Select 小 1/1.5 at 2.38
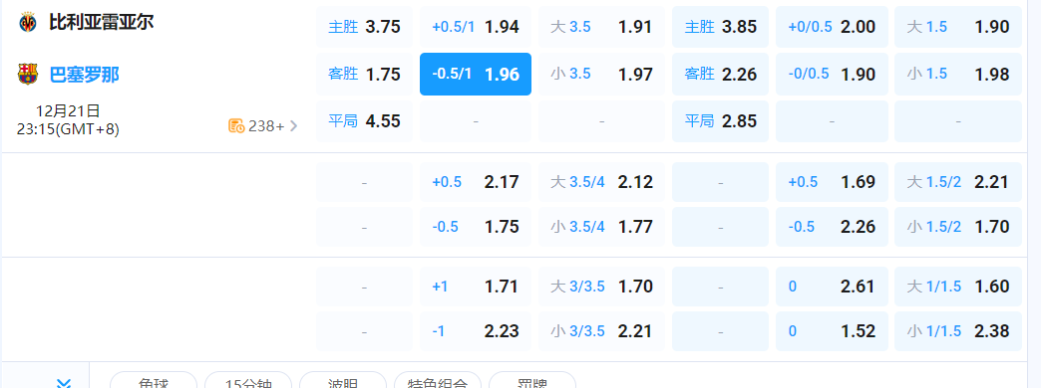 [x=958, y=331]
